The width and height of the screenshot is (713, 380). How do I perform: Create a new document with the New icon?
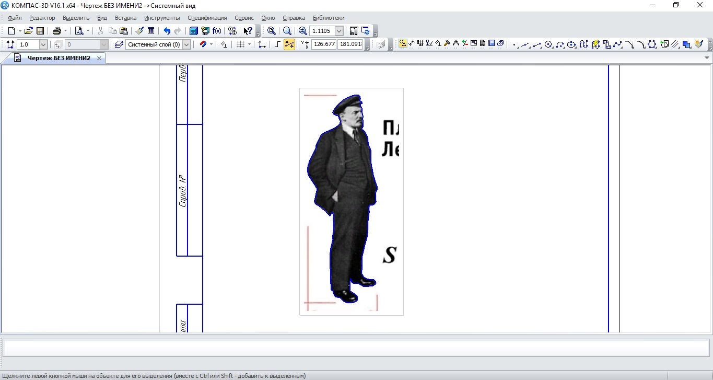(x=11, y=31)
